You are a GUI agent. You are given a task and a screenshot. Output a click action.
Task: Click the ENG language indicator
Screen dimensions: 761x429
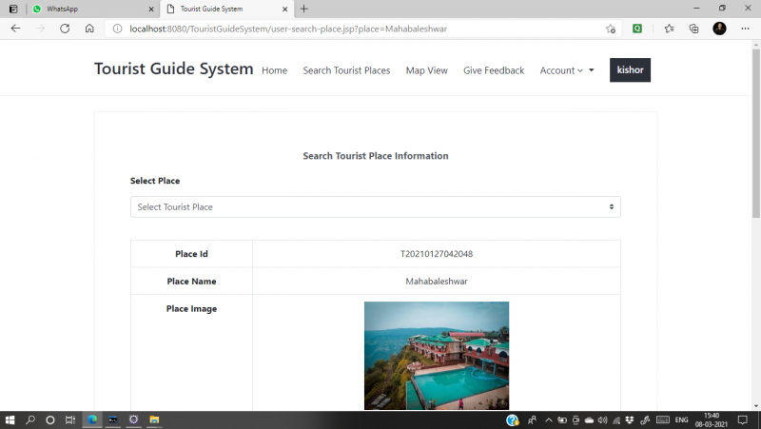[681, 420]
